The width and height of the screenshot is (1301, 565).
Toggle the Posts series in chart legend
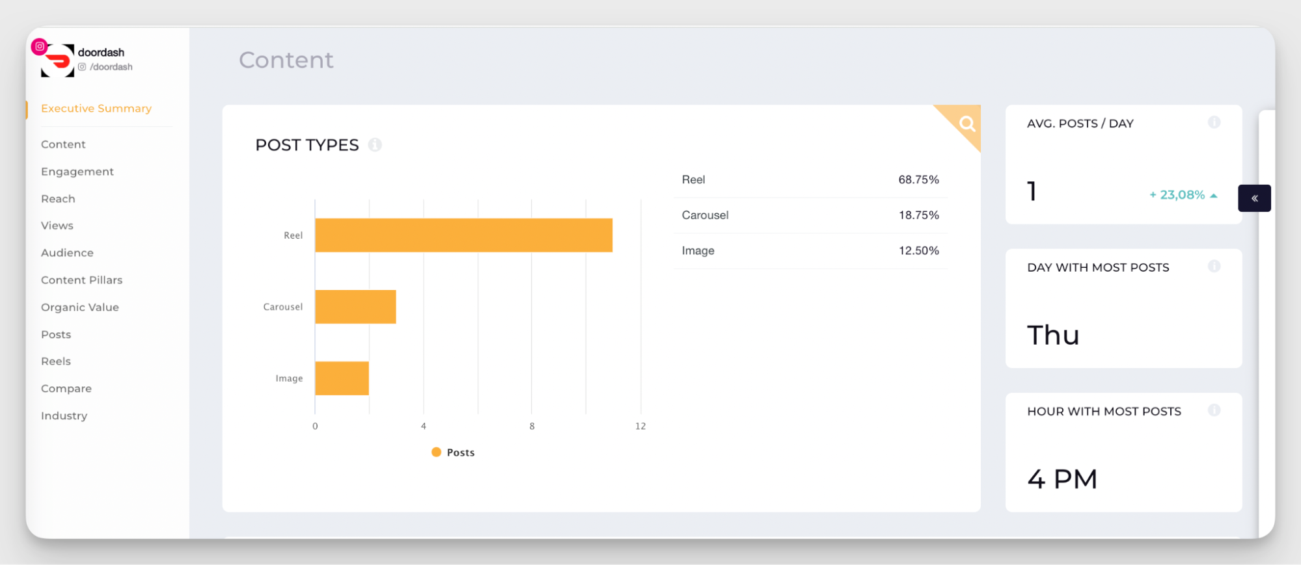[454, 453]
